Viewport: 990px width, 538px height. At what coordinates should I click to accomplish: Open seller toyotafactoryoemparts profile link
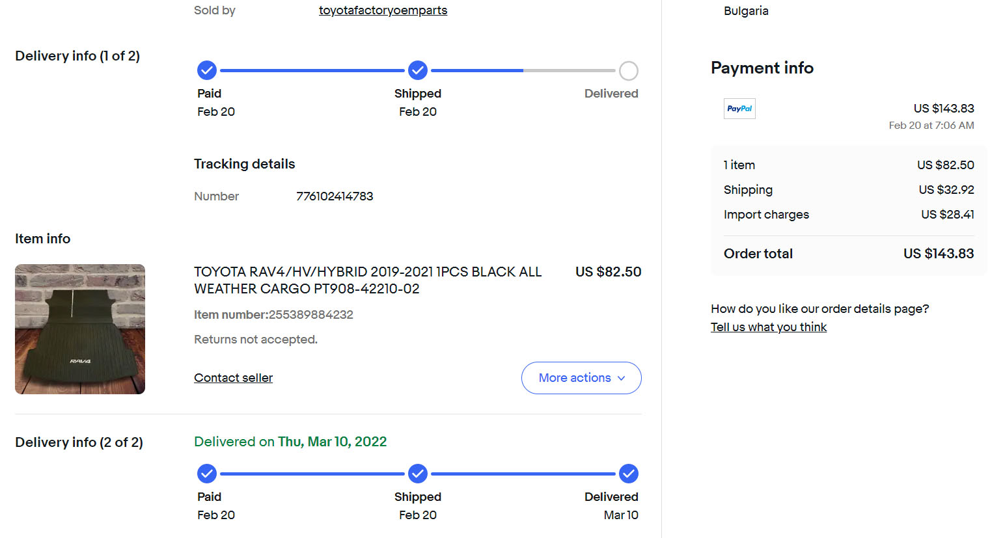click(383, 10)
